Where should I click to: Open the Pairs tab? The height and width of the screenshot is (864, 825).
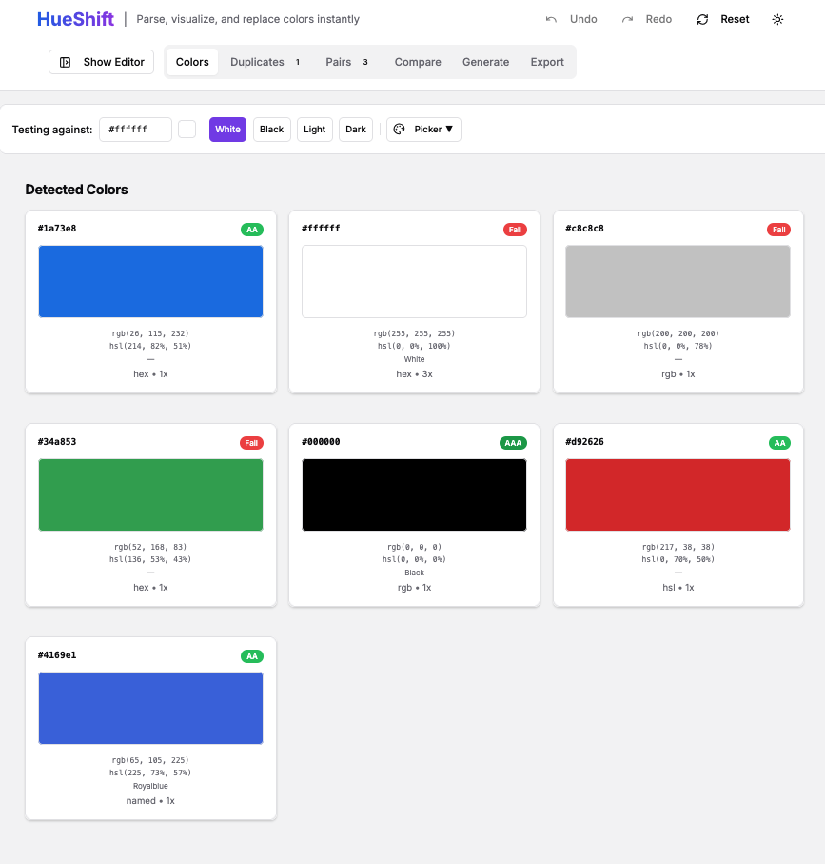pyautogui.click(x=339, y=61)
